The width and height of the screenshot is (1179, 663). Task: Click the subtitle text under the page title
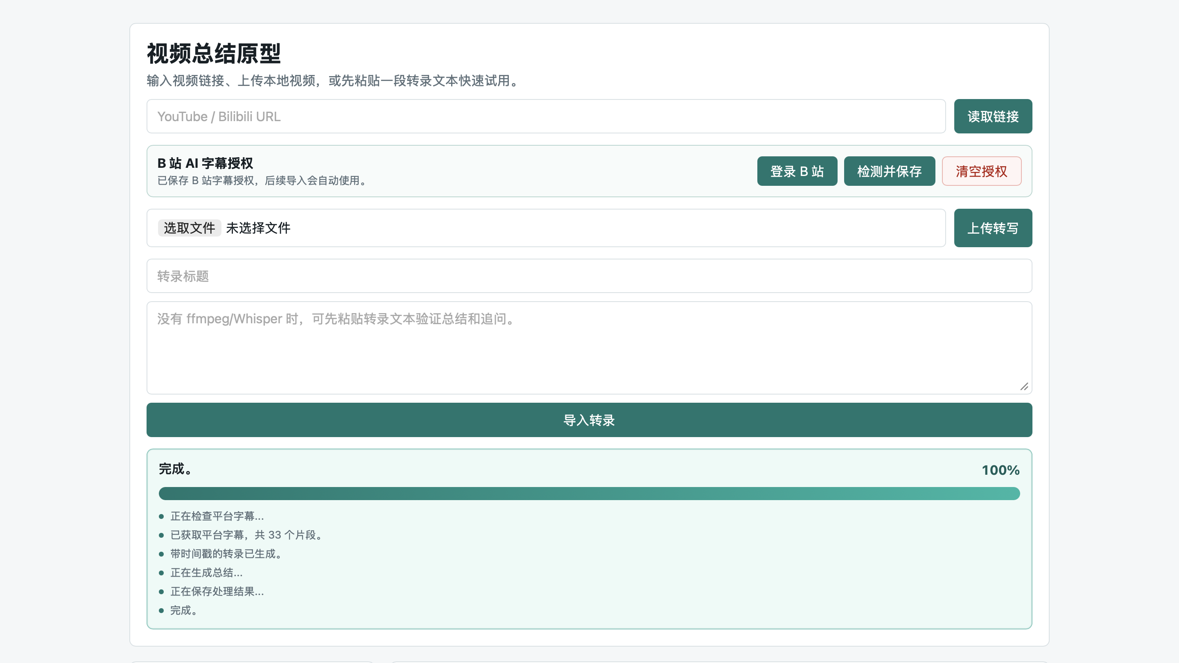coord(334,81)
